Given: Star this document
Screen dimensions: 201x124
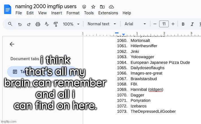Looking at the screenshot, I should coord(93,7).
